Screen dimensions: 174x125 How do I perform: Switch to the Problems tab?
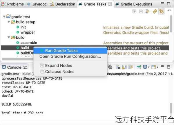pos(13,4)
